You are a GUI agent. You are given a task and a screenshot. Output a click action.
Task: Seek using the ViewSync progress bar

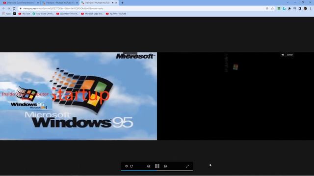point(157,171)
